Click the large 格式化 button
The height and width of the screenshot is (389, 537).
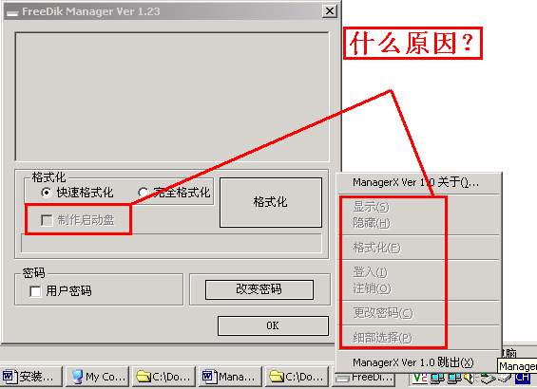pos(271,202)
